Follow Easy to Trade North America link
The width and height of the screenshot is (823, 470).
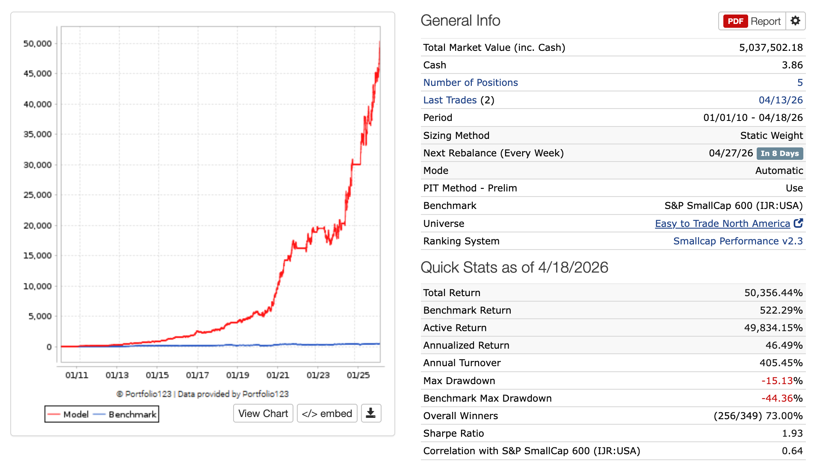click(722, 223)
